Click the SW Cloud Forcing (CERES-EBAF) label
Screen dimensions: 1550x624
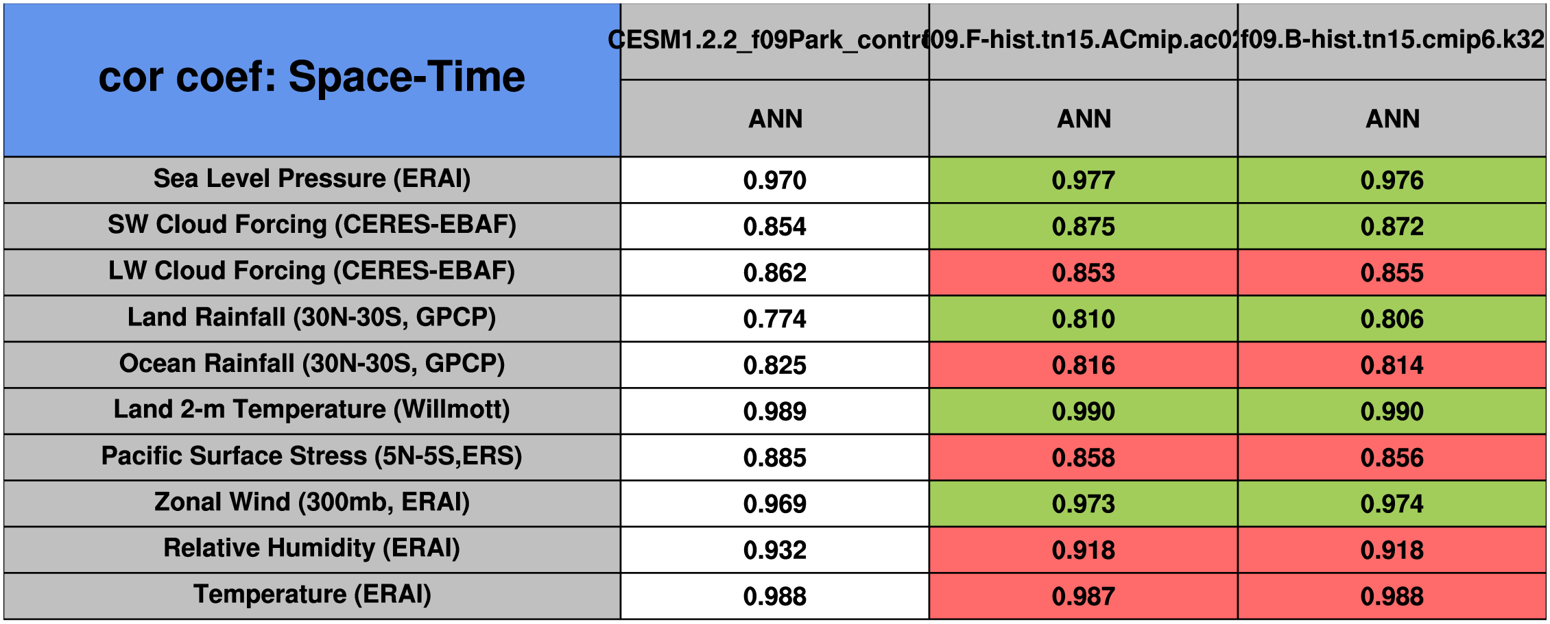tap(312, 225)
